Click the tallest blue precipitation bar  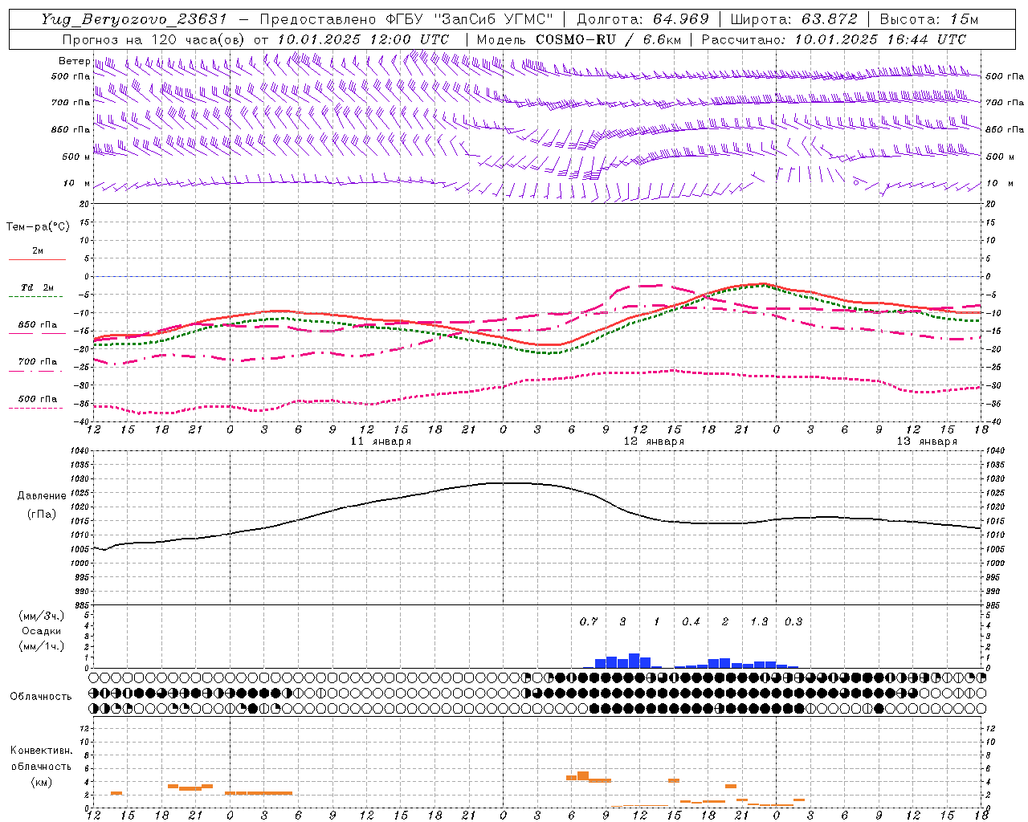pos(634,661)
